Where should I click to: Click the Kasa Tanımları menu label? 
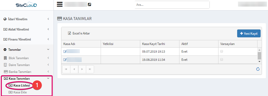tap(19, 79)
